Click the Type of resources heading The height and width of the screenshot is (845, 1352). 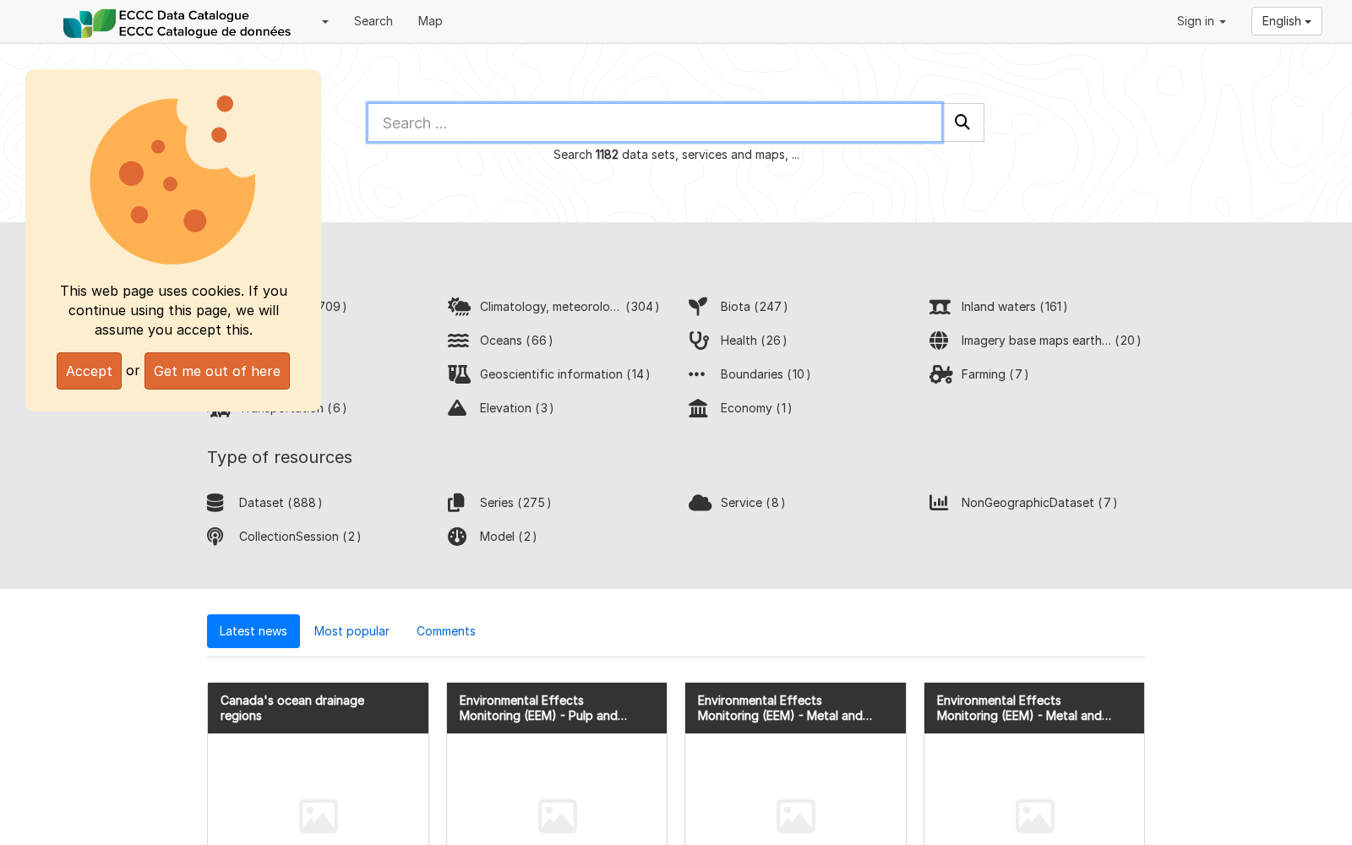pos(280,457)
